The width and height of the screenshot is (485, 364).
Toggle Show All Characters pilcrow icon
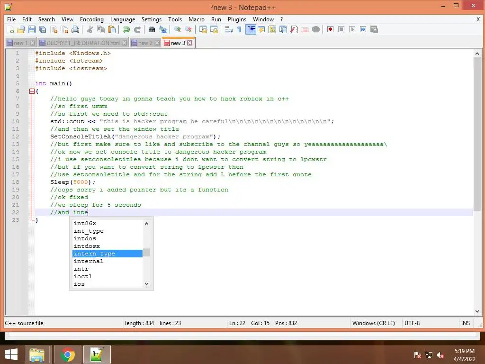(239, 29)
